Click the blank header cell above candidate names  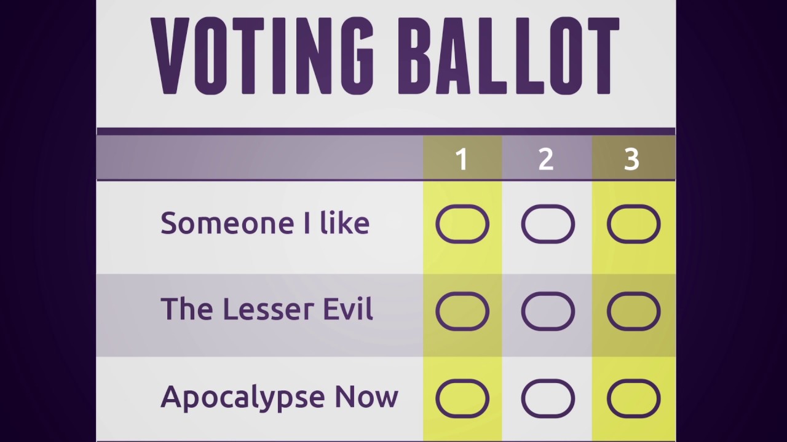point(259,158)
